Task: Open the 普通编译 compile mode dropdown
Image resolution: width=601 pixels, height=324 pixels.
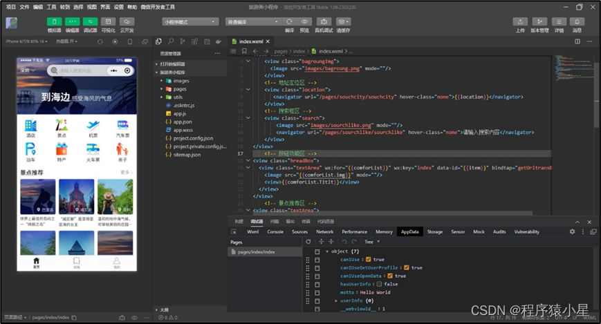Action: pos(253,22)
